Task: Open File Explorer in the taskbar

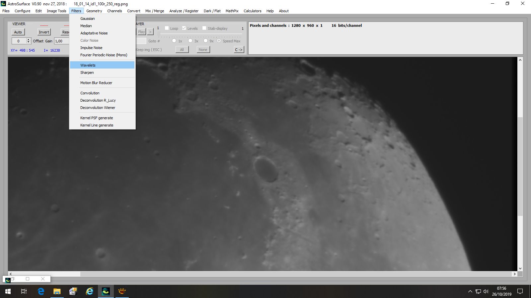Action: [57, 291]
